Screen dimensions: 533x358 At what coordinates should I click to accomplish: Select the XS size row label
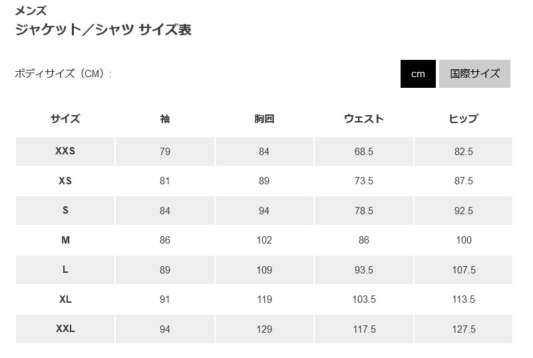tap(65, 180)
